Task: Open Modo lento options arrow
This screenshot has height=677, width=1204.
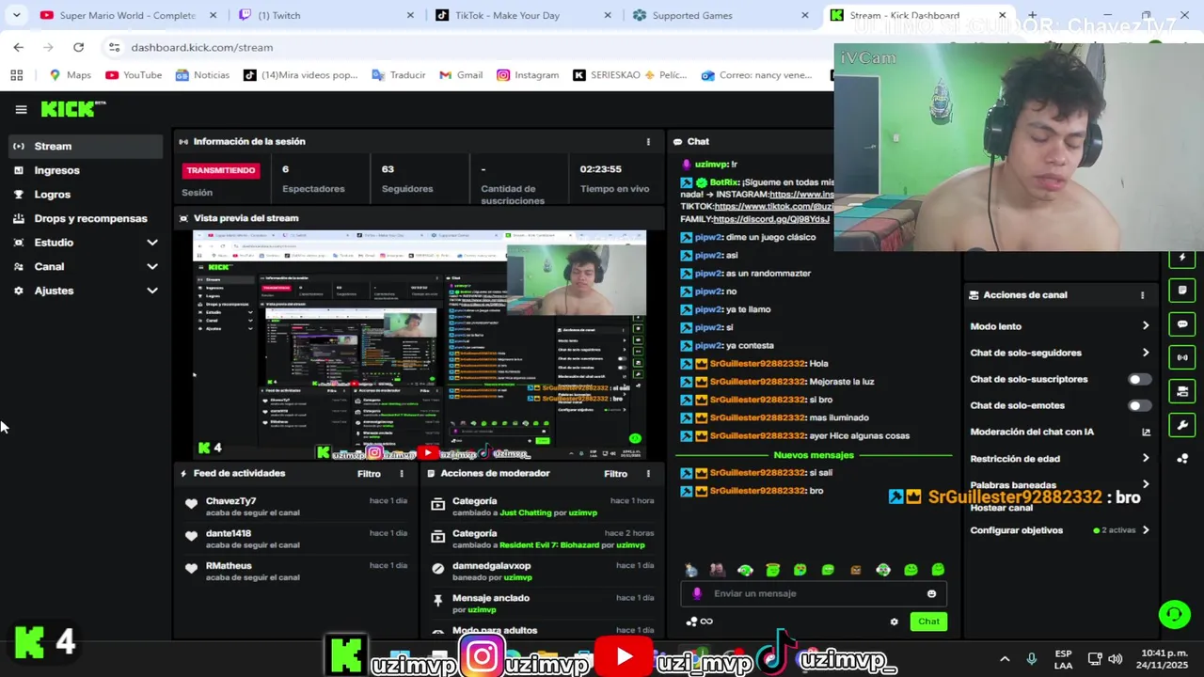Action: 1145,326
